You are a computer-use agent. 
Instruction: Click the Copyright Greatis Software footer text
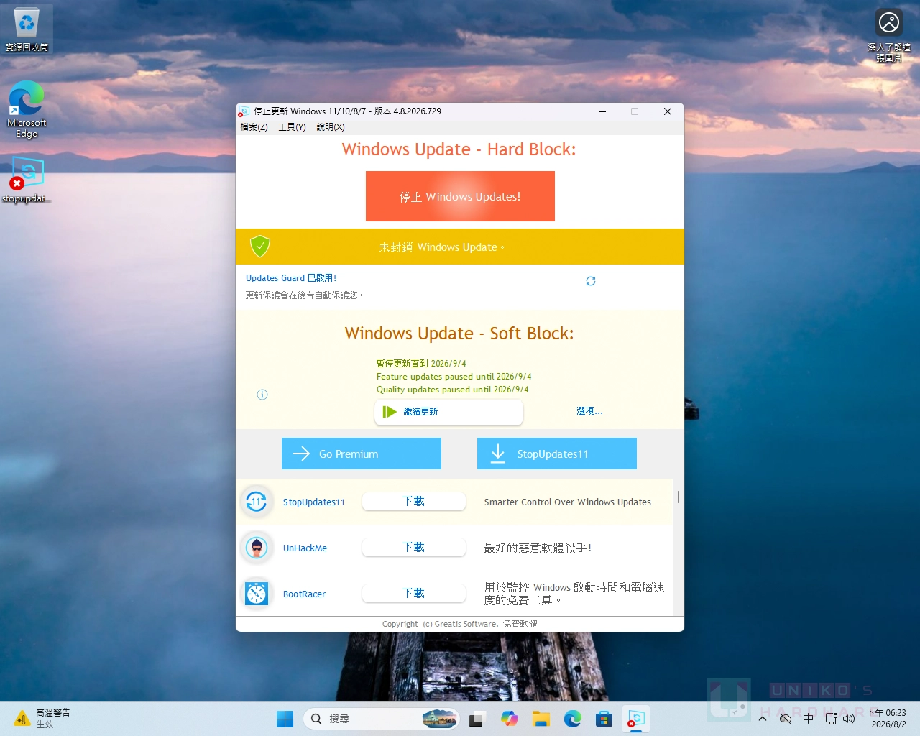tap(460, 624)
